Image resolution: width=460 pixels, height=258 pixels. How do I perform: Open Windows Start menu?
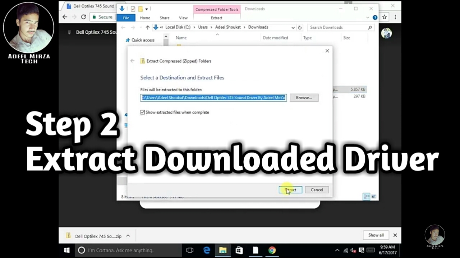[x=67, y=250]
